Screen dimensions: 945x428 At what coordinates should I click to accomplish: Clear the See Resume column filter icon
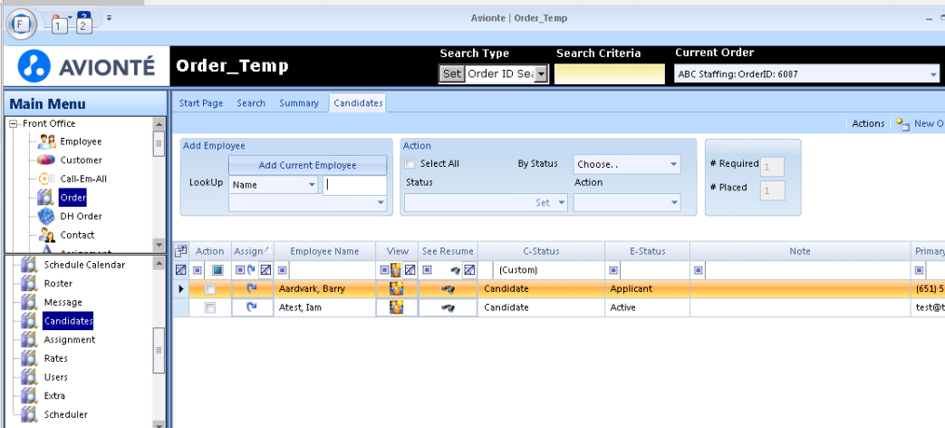point(469,270)
